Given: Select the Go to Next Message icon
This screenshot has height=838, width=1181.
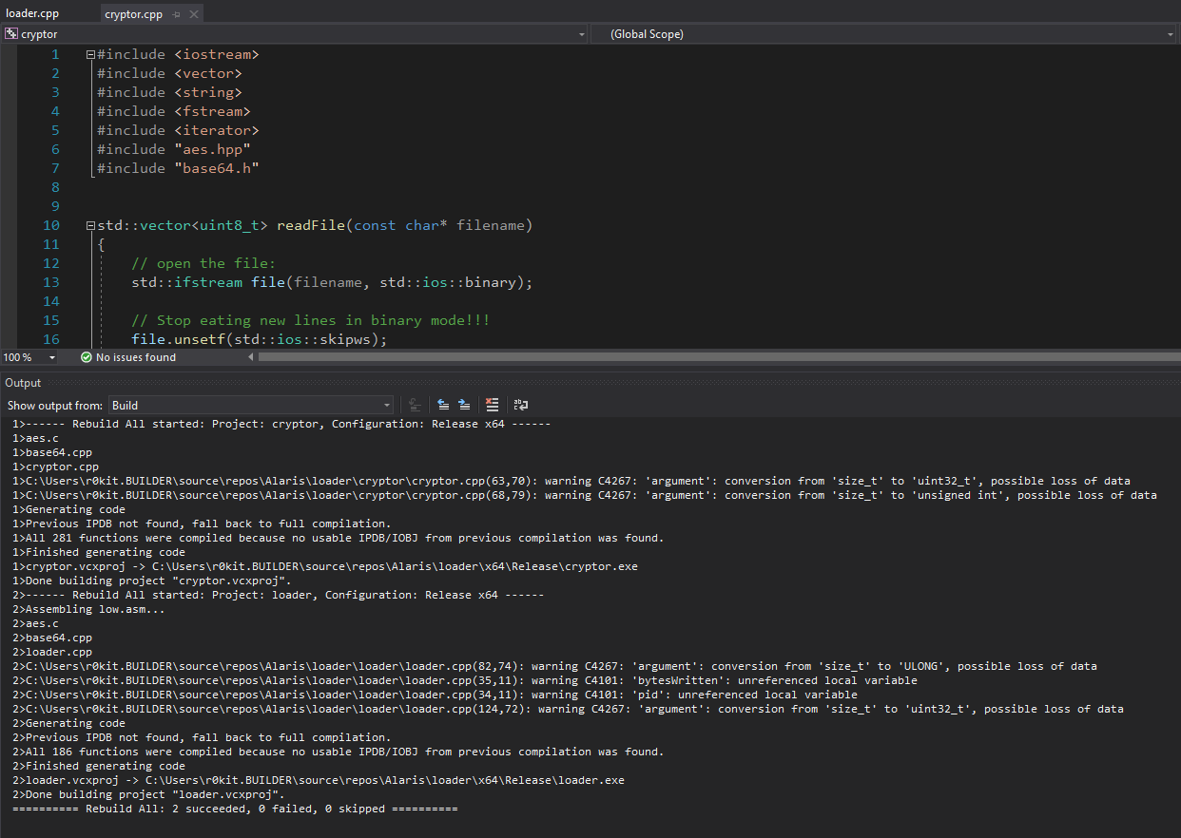Looking at the screenshot, I should point(464,405).
